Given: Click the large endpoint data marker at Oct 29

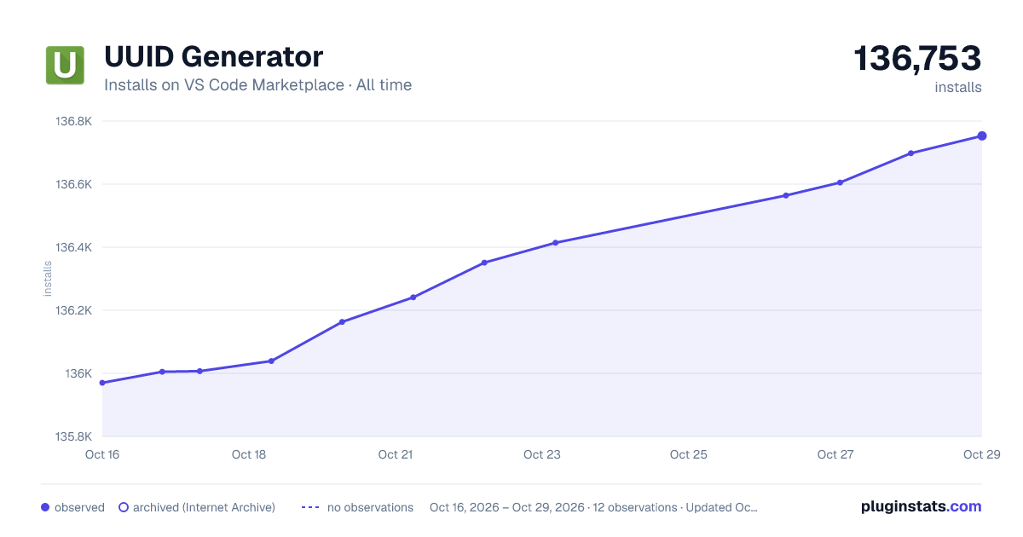Looking at the screenshot, I should click(x=982, y=136).
